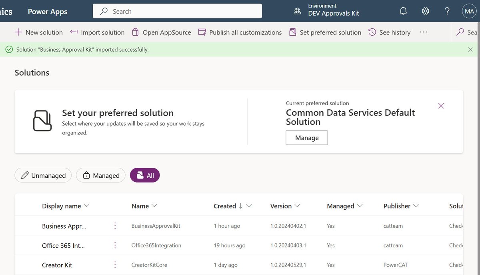Click the CreatorKitCore name cell
Viewport: 480px width, 275px height.
pyautogui.click(x=149, y=265)
